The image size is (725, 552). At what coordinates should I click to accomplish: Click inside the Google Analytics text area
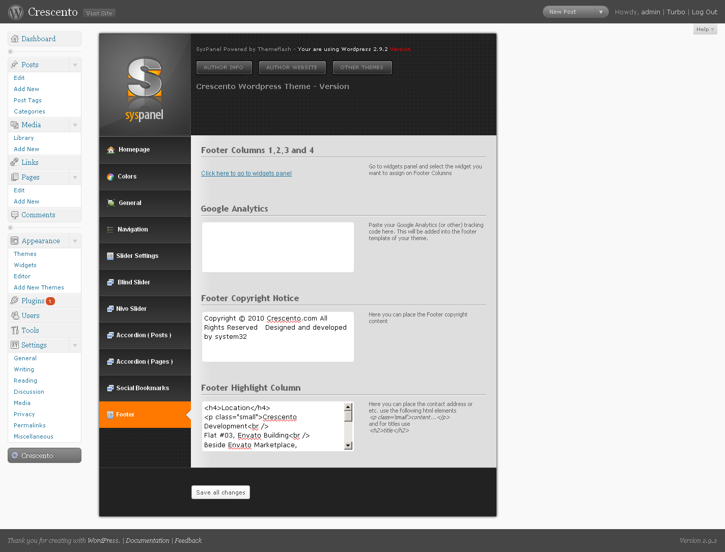(278, 247)
